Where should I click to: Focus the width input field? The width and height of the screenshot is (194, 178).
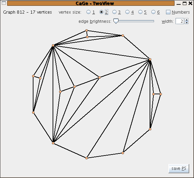pos(180,21)
